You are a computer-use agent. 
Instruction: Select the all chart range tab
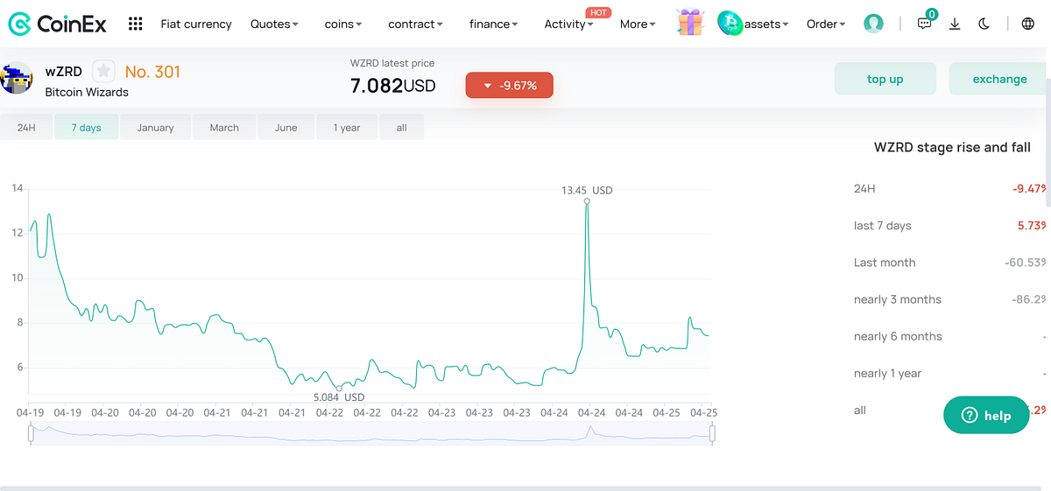[x=401, y=127]
